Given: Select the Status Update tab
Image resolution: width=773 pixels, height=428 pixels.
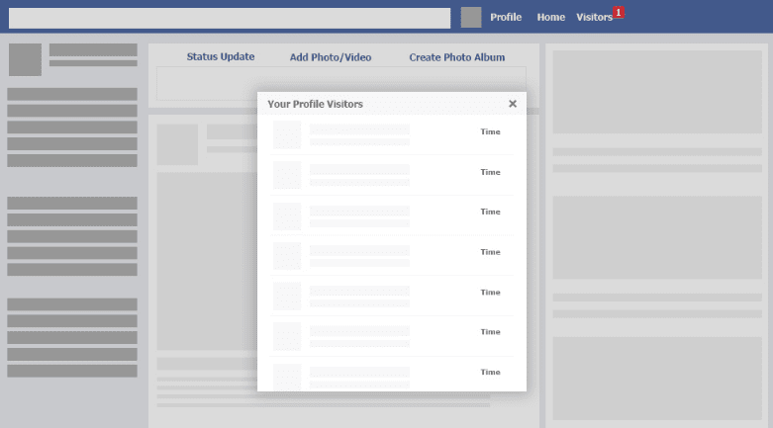Looking at the screenshot, I should coord(221,56).
